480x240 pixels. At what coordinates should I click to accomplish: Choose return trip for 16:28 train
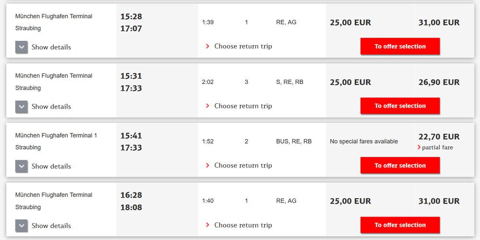[x=243, y=225]
